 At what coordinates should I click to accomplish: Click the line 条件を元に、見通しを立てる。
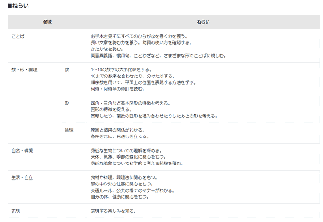[x=119, y=136]
